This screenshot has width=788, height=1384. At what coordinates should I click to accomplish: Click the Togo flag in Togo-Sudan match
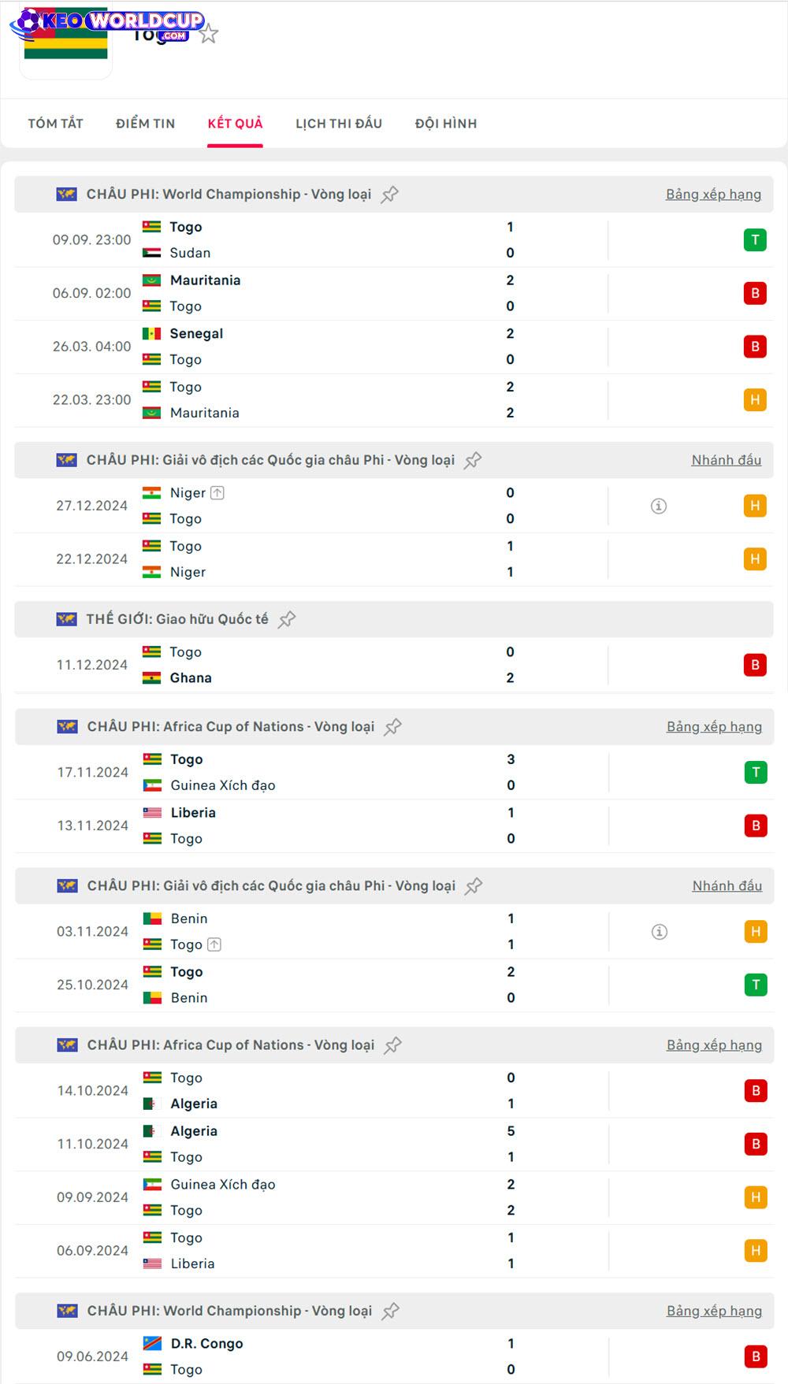(x=151, y=227)
